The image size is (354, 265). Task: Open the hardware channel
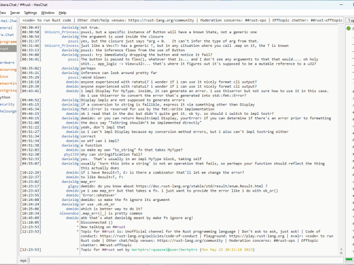click(x=8, y=62)
